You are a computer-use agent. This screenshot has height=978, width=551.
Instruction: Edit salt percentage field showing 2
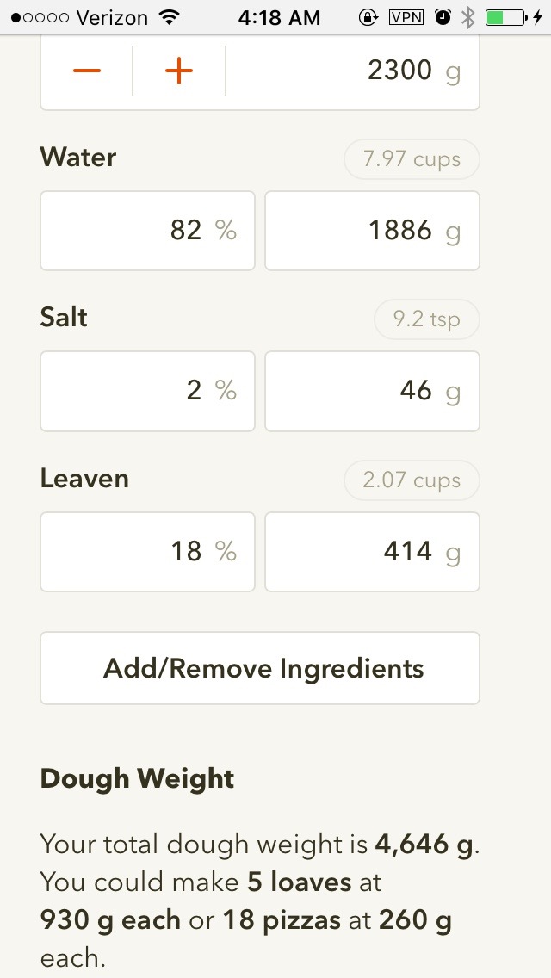tap(148, 391)
